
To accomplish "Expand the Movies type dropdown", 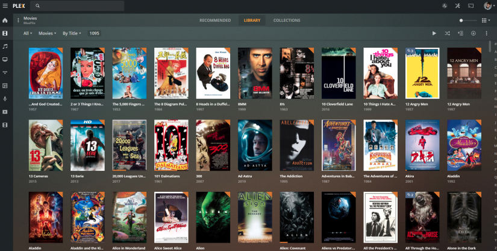I will click(47, 33).
